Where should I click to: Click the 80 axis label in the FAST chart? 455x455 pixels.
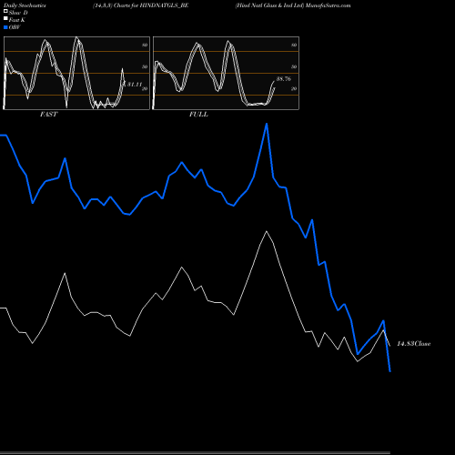145,45
